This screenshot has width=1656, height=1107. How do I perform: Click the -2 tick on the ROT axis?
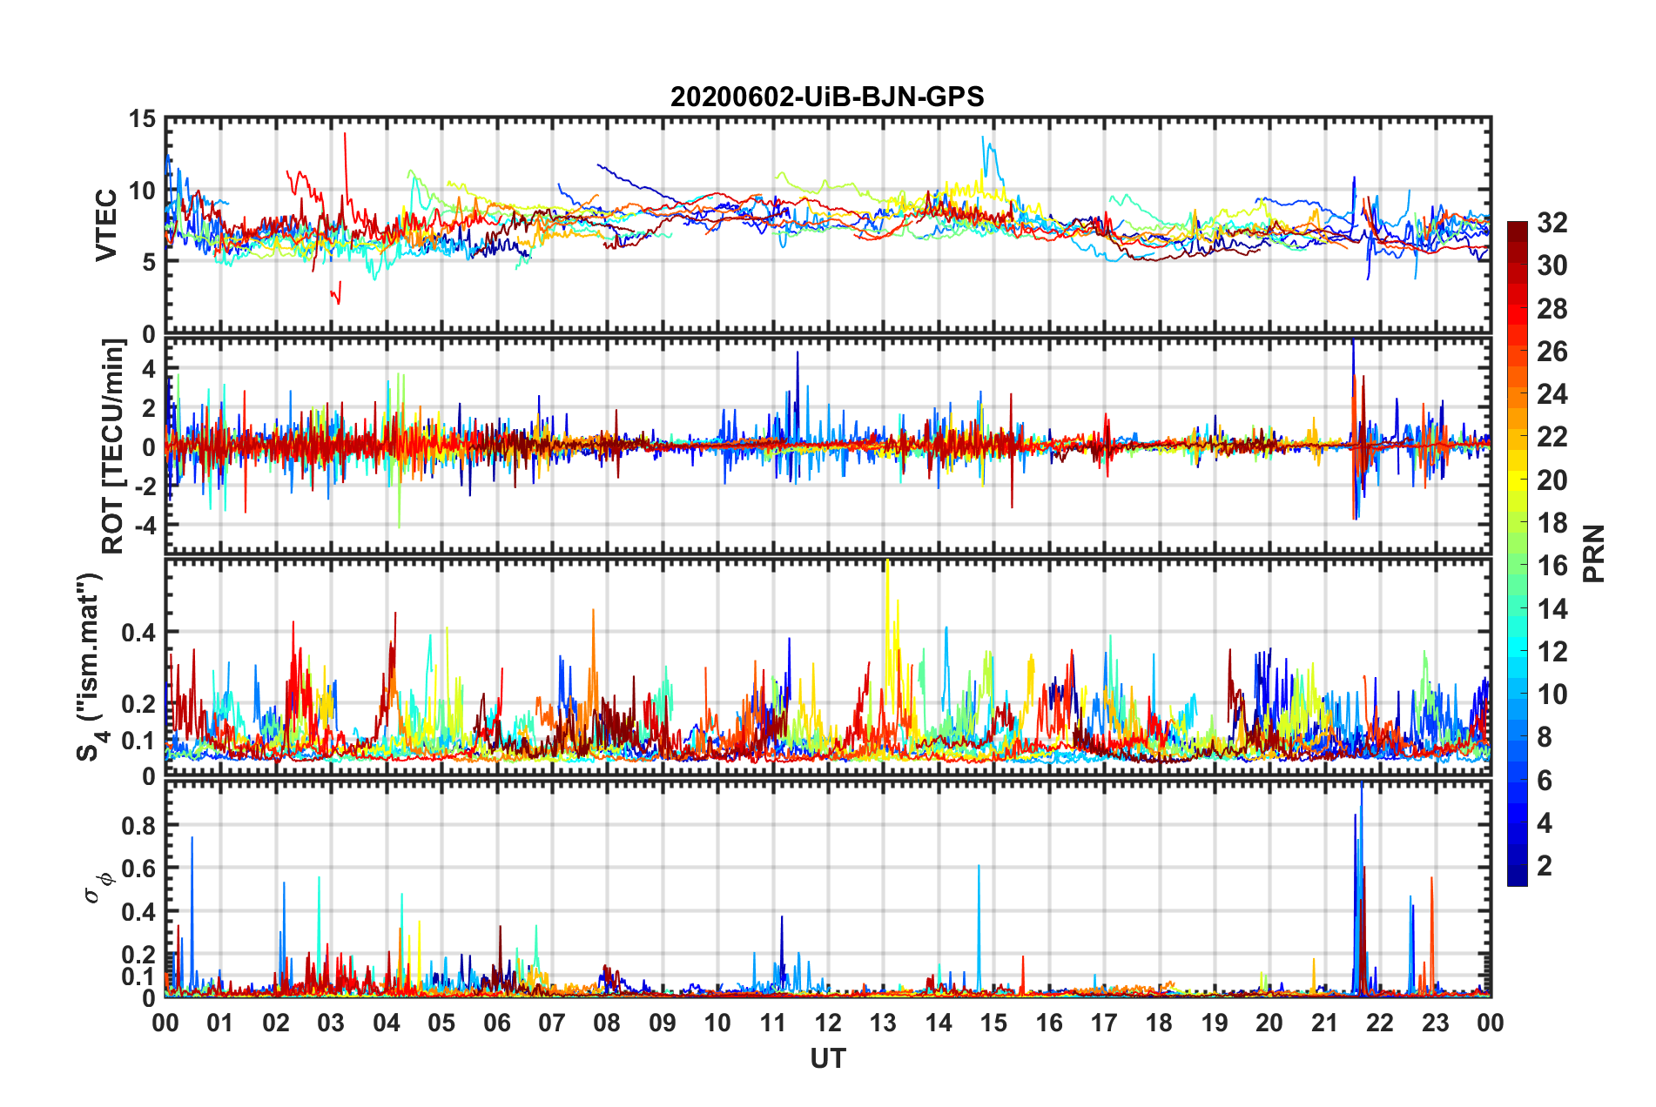[145, 486]
